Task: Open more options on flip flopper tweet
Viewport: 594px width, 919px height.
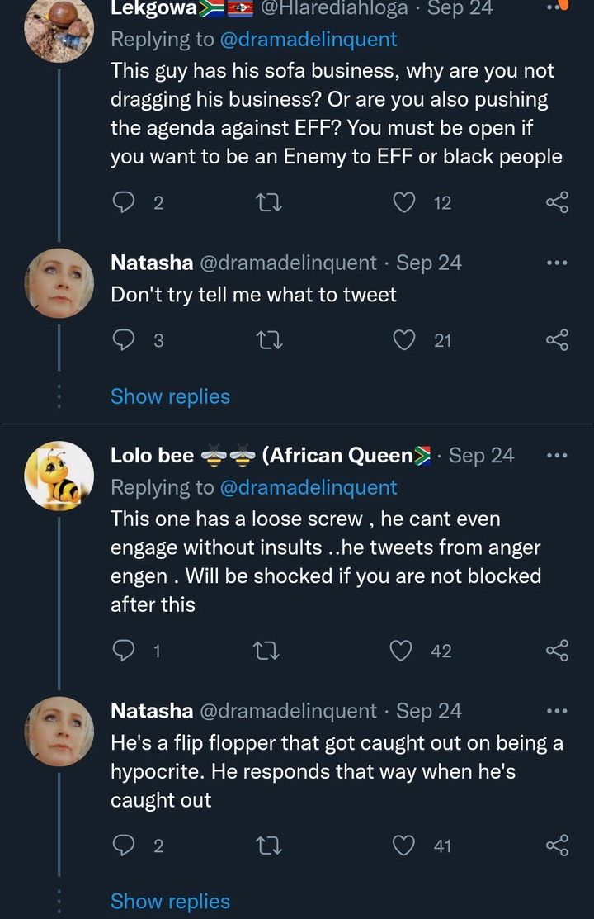Action: pos(557,711)
